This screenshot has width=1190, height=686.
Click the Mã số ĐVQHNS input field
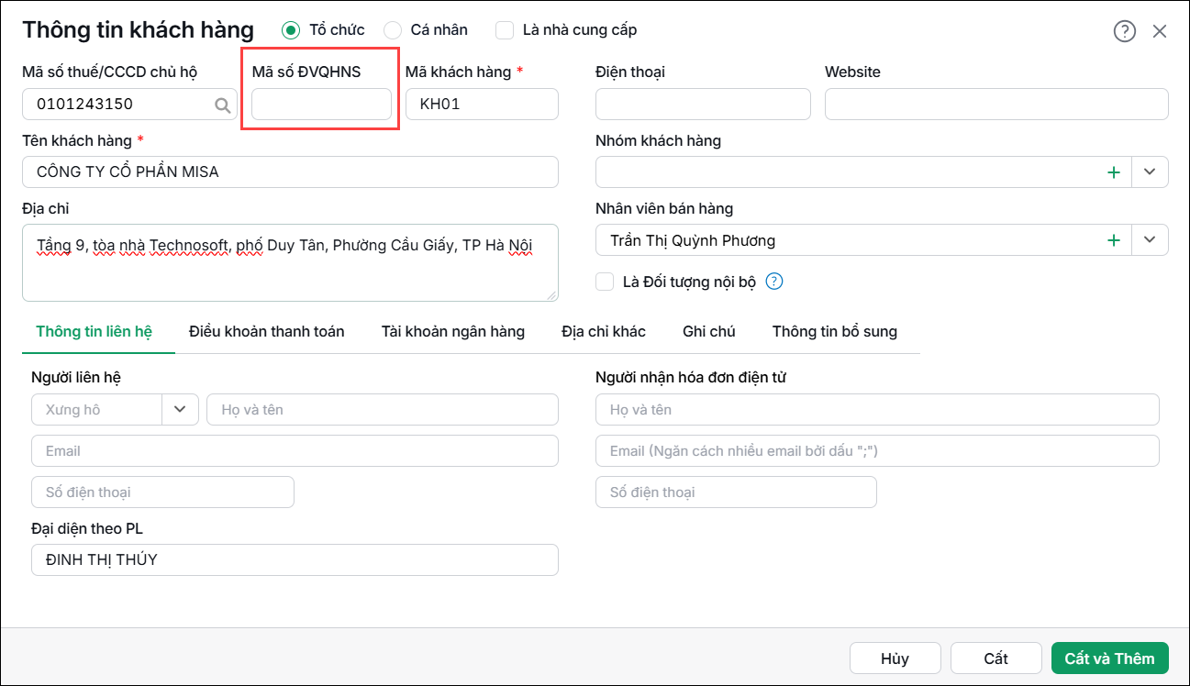[321, 105]
